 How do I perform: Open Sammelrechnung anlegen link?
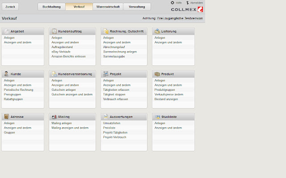point(120,52)
